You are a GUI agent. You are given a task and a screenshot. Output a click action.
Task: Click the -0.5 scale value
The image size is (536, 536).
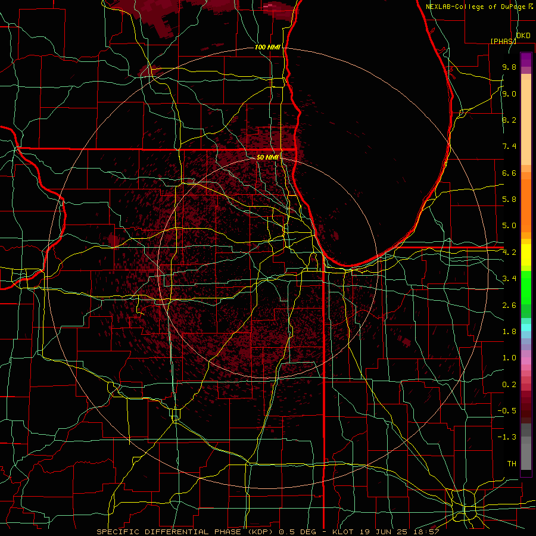pyautogui.click(x=507, y=411)
